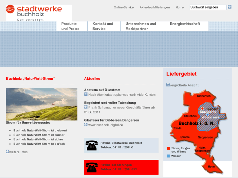
Task: Click bullet NaturWatt-Strom ist sicher
Action: pos(38,139)
